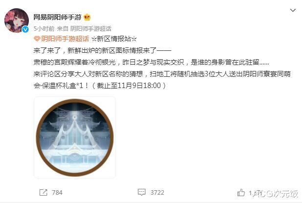The height and width of the screenshot is (203, 302).
Task: Click the blue verified V badge
Action: coord(25,29)
